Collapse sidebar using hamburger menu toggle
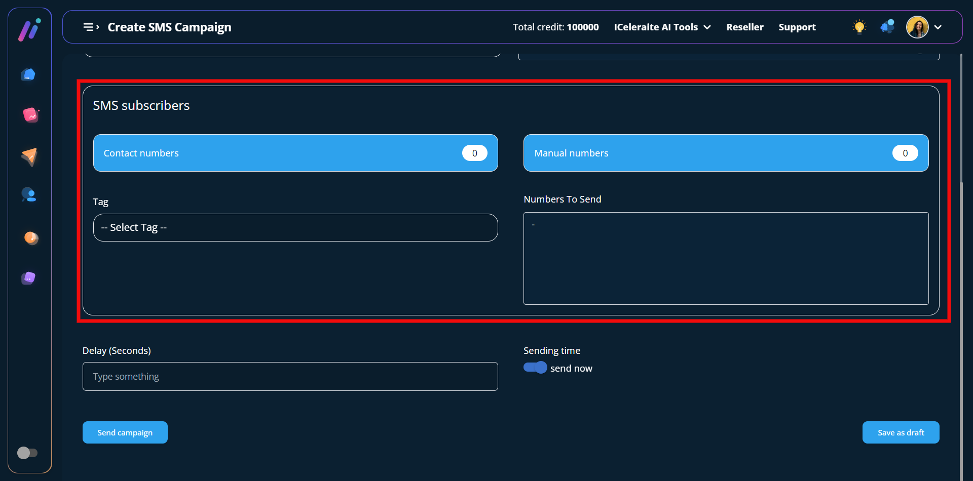This screenshot has height=481, width=973. pos(91,27)
